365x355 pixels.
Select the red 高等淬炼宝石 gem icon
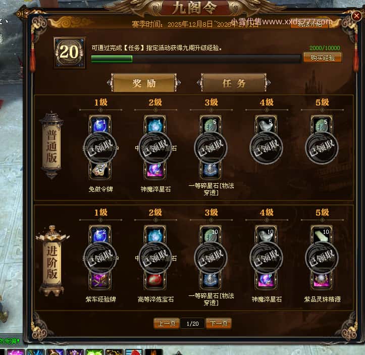pos(155,280)
